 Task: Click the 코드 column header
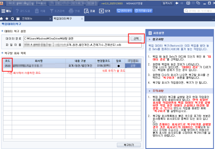[8, 61]
